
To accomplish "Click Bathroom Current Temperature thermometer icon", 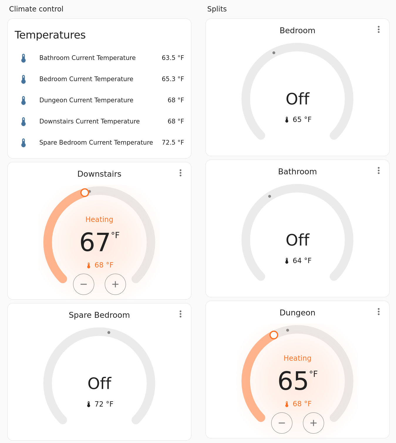I will tap(23, 58).
